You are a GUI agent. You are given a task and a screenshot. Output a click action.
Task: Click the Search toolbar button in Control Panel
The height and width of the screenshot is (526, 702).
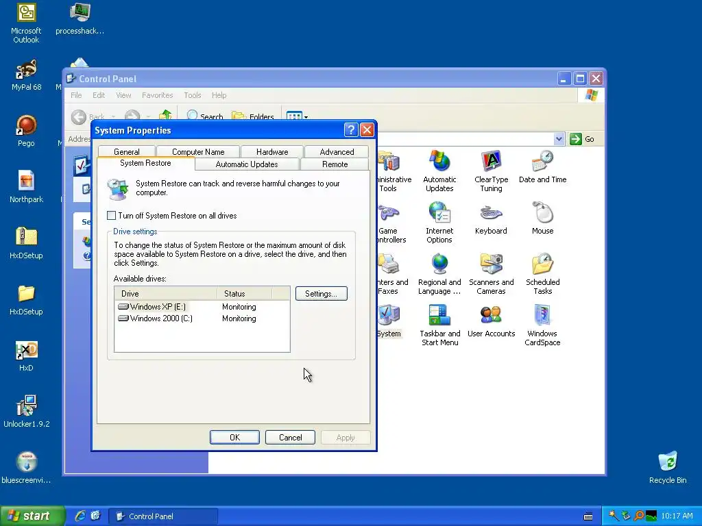coord(204,116)
